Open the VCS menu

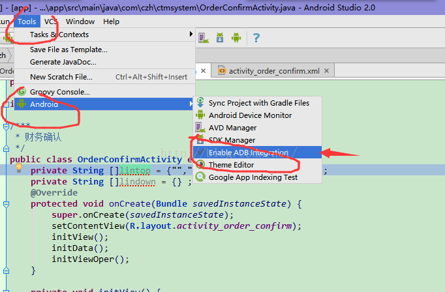pos(51,22)
